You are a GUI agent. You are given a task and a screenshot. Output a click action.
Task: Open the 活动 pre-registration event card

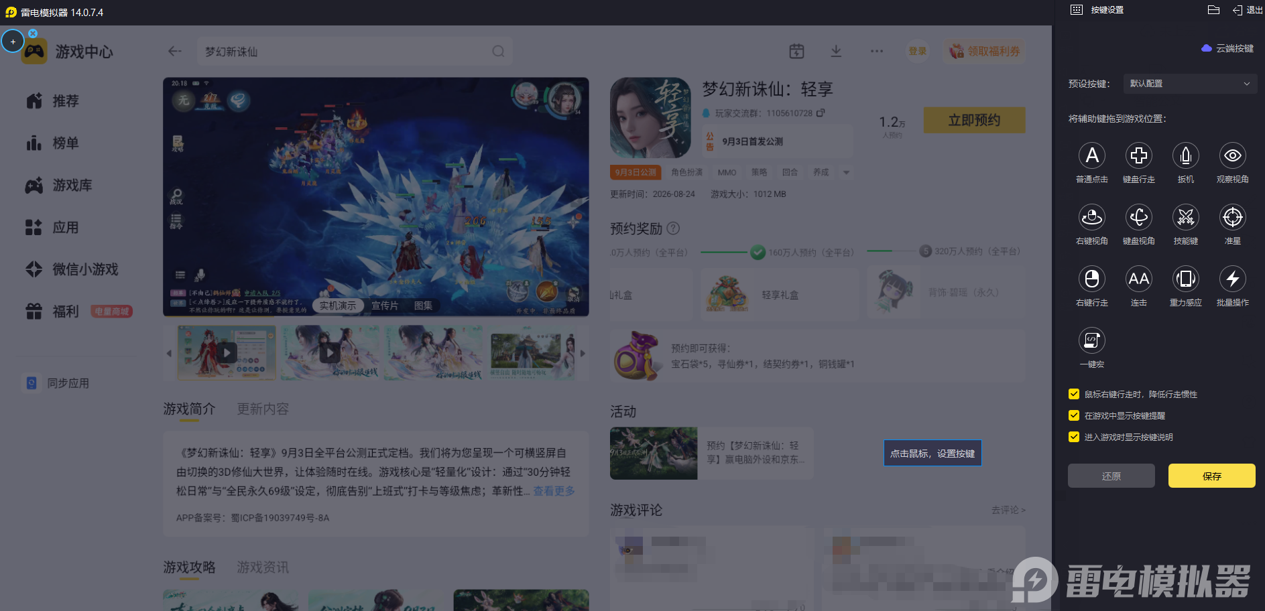click(x=711, y=454)
